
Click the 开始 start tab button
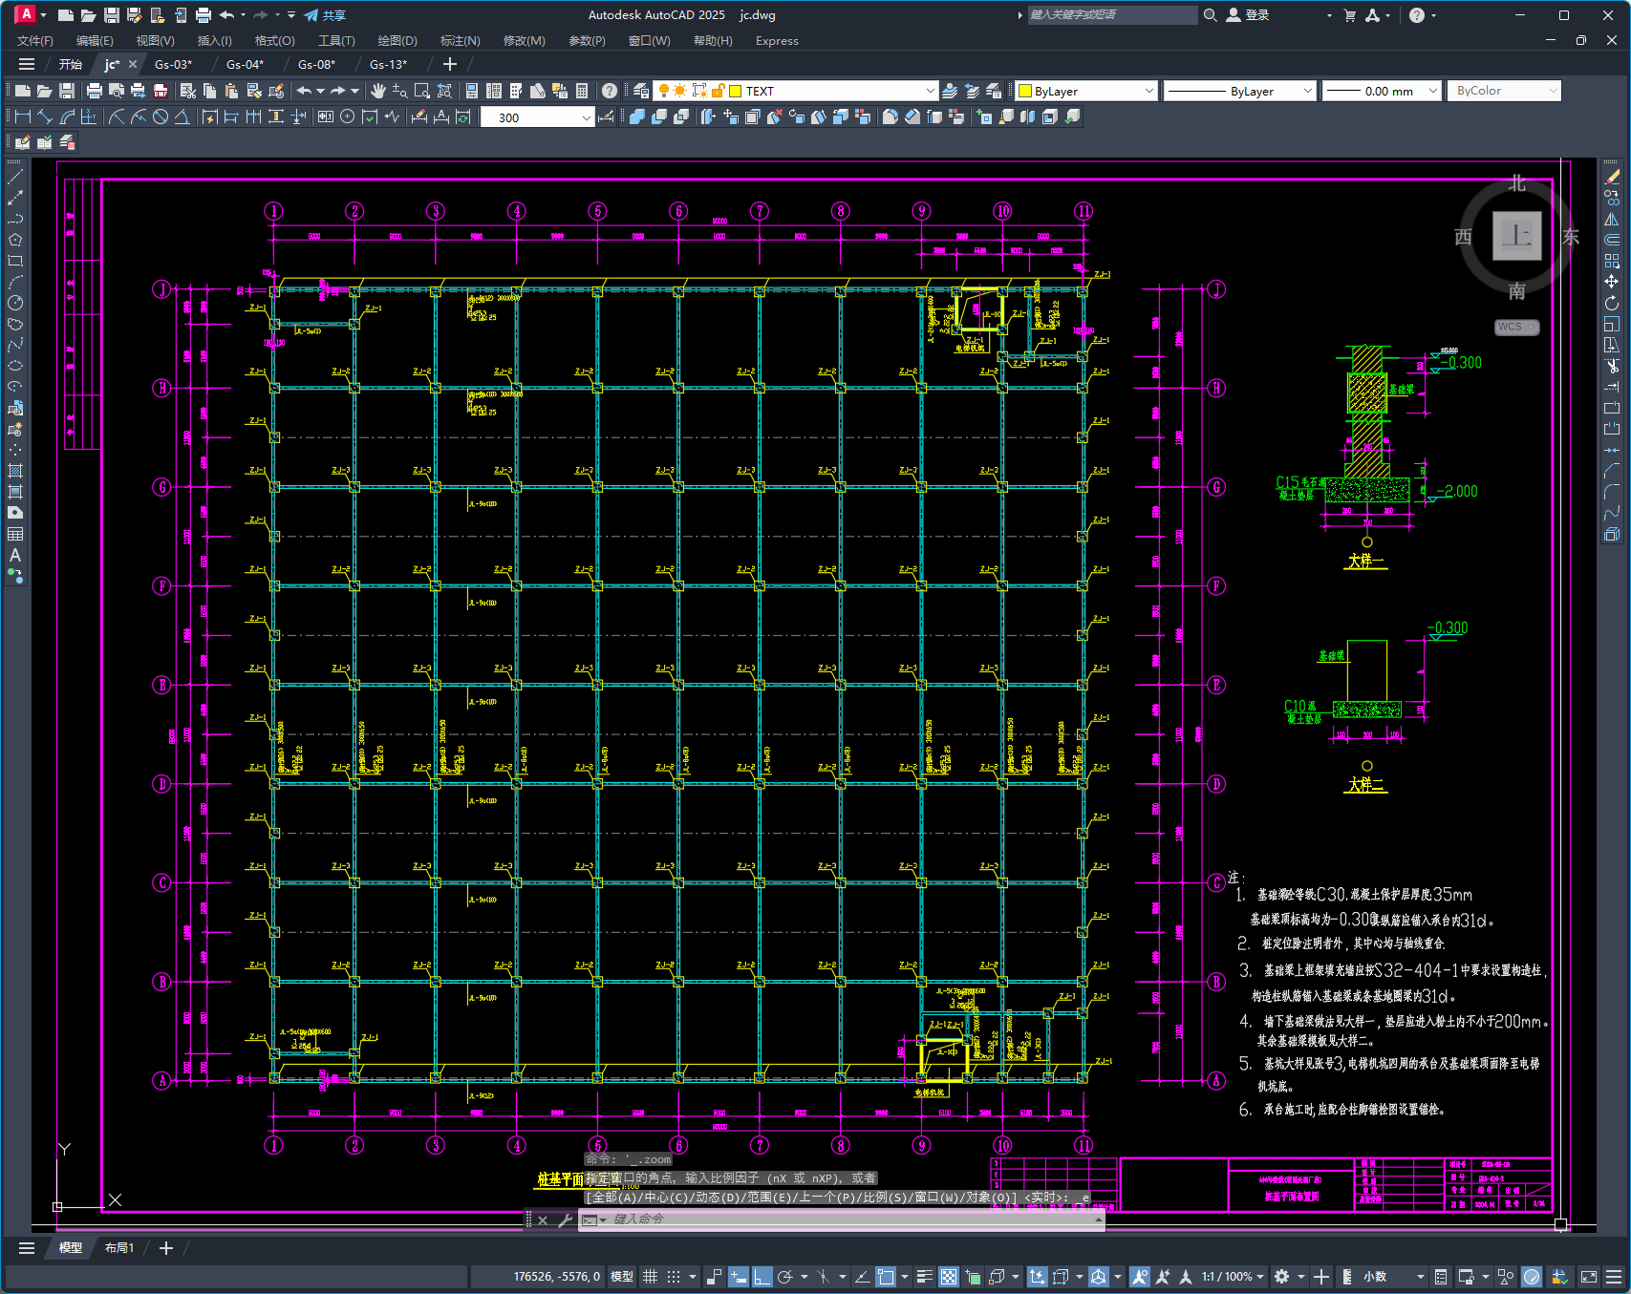(71, 64)
